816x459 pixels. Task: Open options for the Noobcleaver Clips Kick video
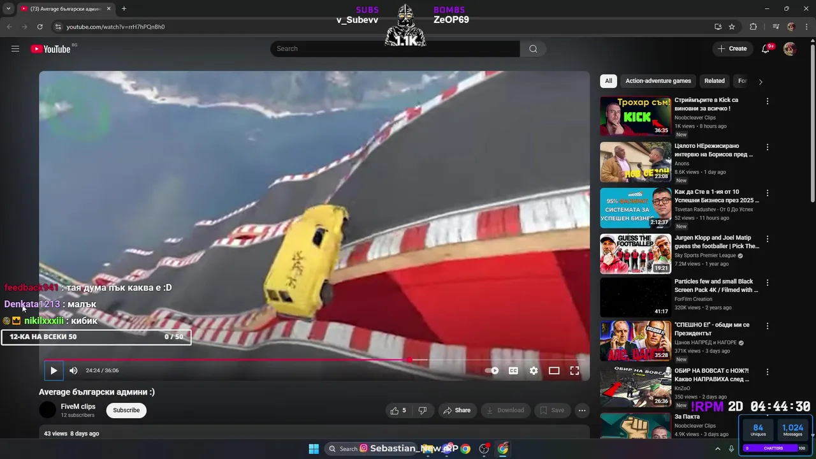tap(768, 101)
